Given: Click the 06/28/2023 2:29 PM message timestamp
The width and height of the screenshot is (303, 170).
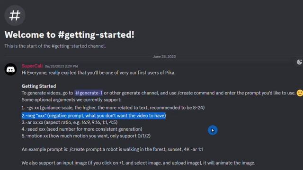Looking at the screenshot, I should click(x=61, y=66).
